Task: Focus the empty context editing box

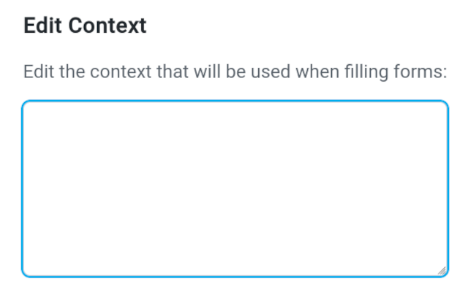Action: click(235, 188)
